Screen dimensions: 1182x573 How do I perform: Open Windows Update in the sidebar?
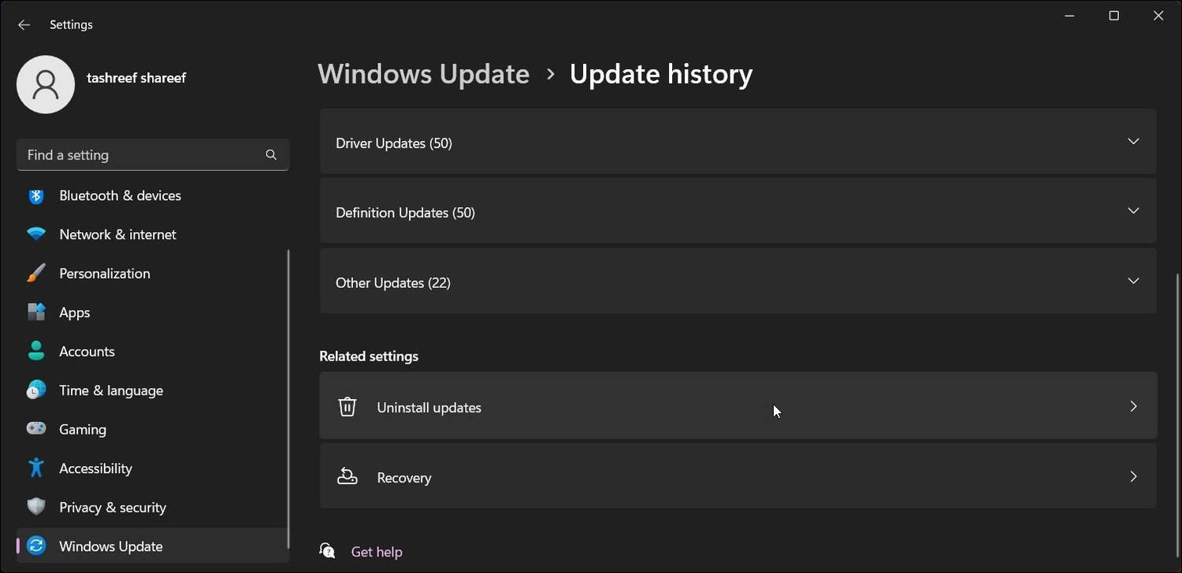[110, 546]
